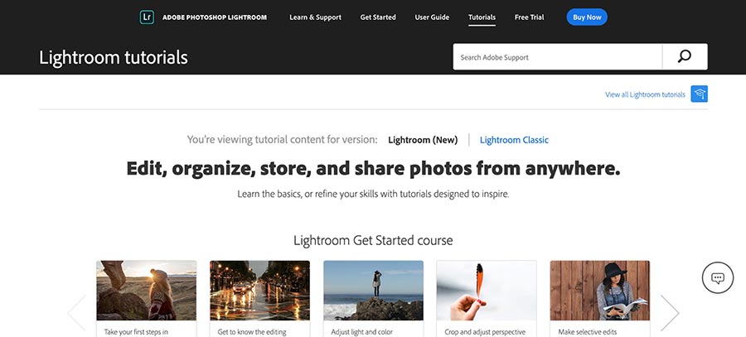This screenshot has height=337, width=746.
Task: Switch to Lightroom Classic version
Action: tap(514, 140)
